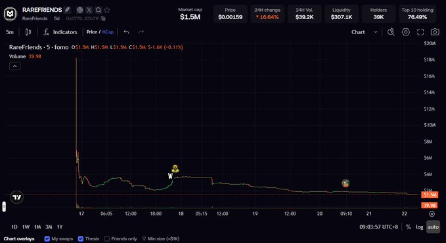This screenshot has height=243, width=446.
Task: Select the 1Y time range
Action: pyautogui.click(x=60, y=227)
